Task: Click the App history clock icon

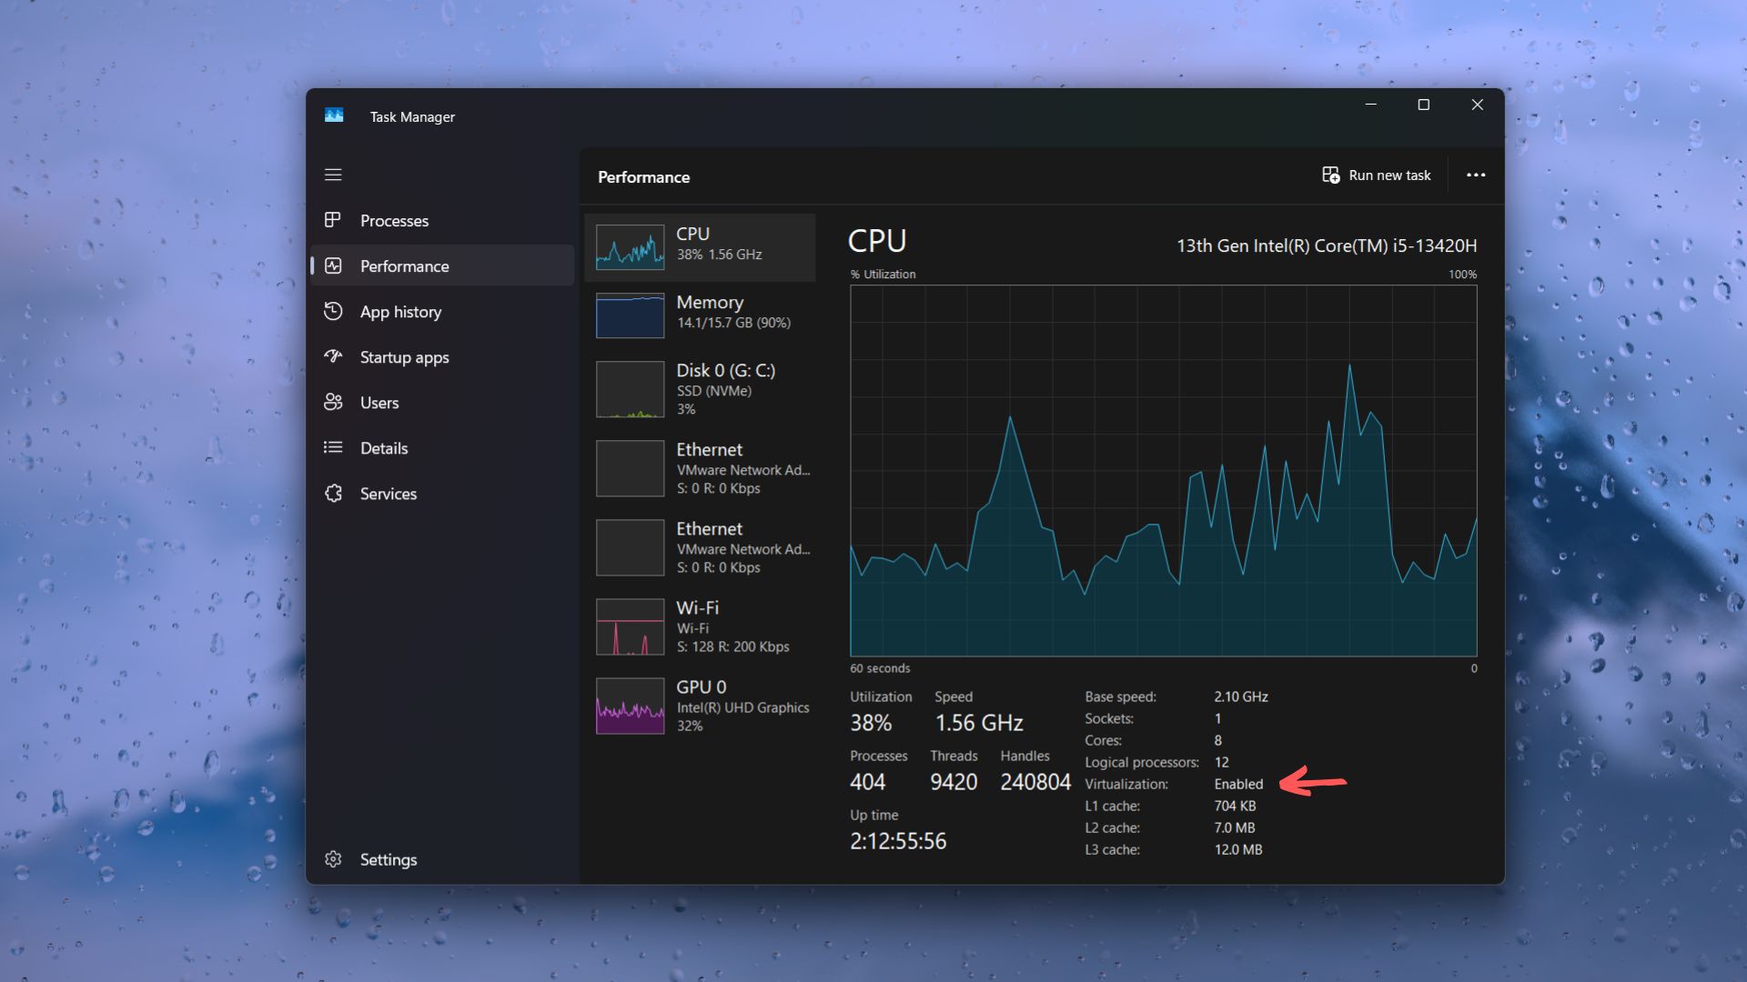Action: [x=333, y=311]
